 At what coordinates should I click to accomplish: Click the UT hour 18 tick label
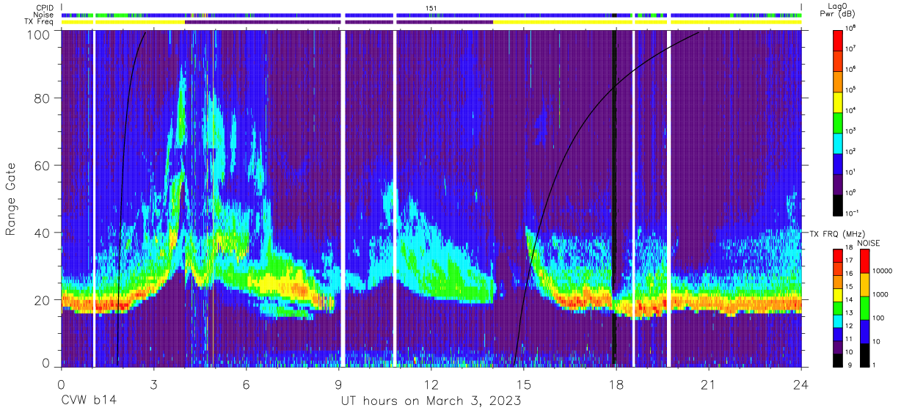click(x=616, y=384)
